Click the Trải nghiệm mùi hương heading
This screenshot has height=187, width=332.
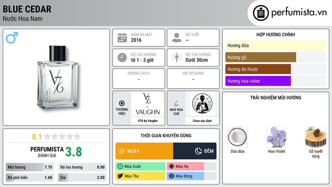tap(276, 97)
